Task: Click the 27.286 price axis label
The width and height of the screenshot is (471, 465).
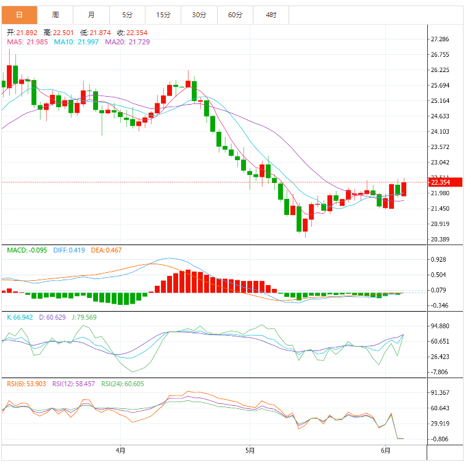Action: [x=440, y=39]
